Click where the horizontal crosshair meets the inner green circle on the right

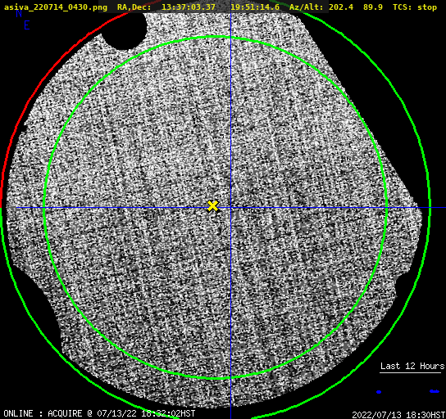pyautogui.click(x=386, y=208)
